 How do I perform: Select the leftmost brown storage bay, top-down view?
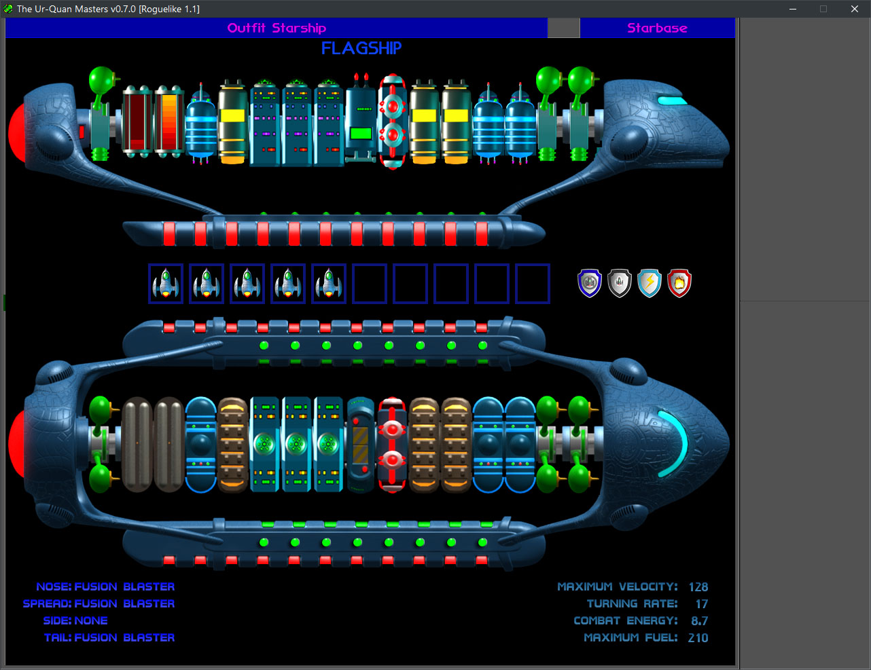pyautogui.click(x=232, y=445)
